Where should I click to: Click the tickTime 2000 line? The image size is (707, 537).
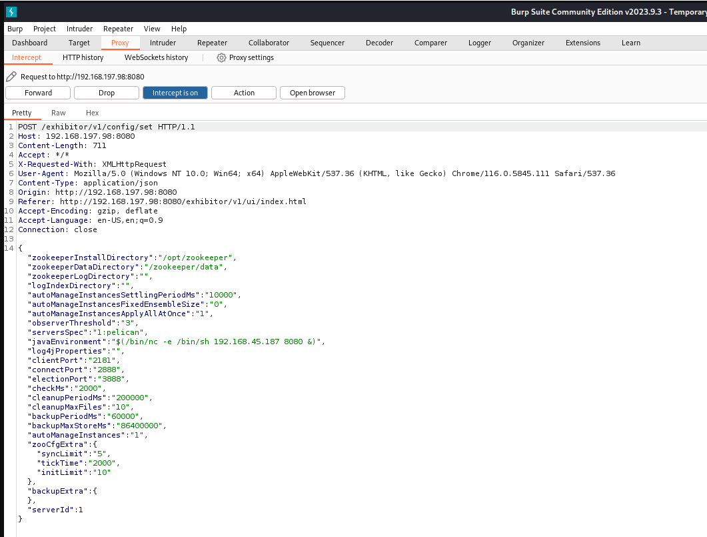[x=79, y=463]
